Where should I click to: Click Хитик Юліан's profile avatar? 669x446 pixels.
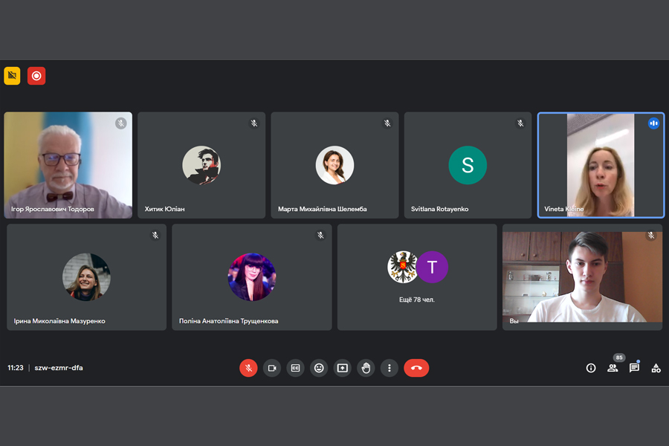tap(201, 165)
